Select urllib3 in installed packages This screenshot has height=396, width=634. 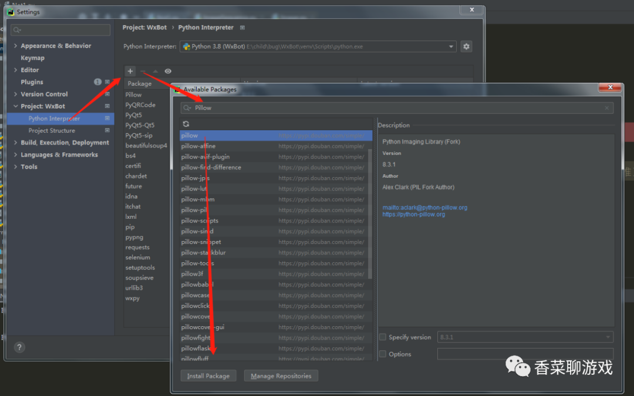(x=134, y=287)
